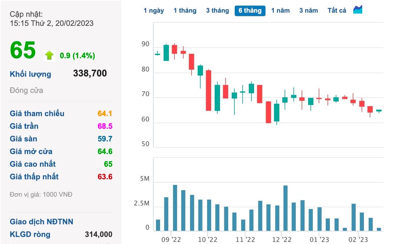This screenshot has height=244, width=393.
Task: Click the latest green candlestick
Action: pyautogui.click(x=379, y=111)
